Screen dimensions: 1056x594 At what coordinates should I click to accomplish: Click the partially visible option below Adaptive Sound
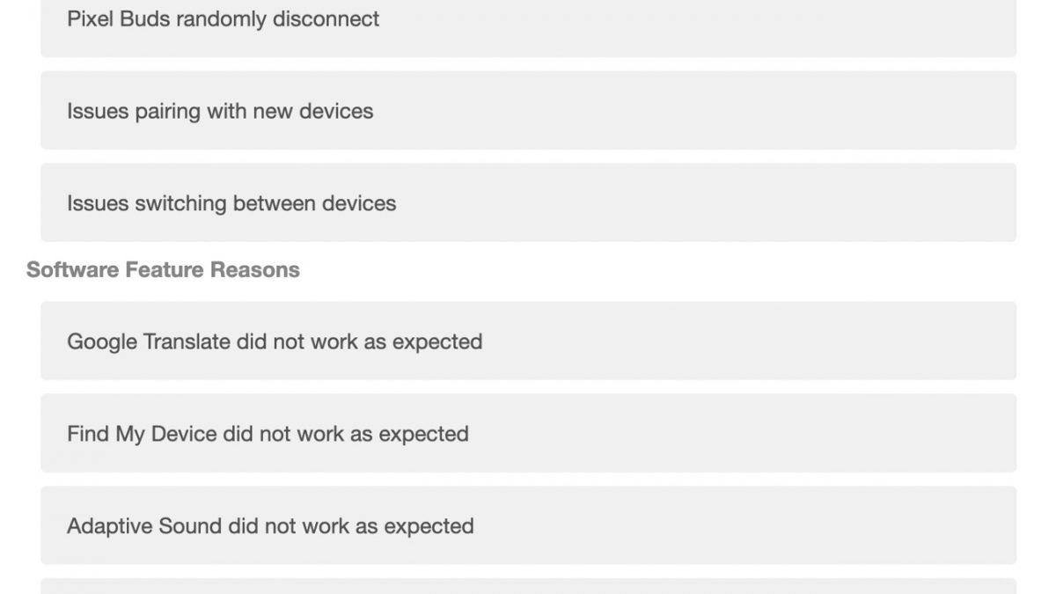(528, 586)
